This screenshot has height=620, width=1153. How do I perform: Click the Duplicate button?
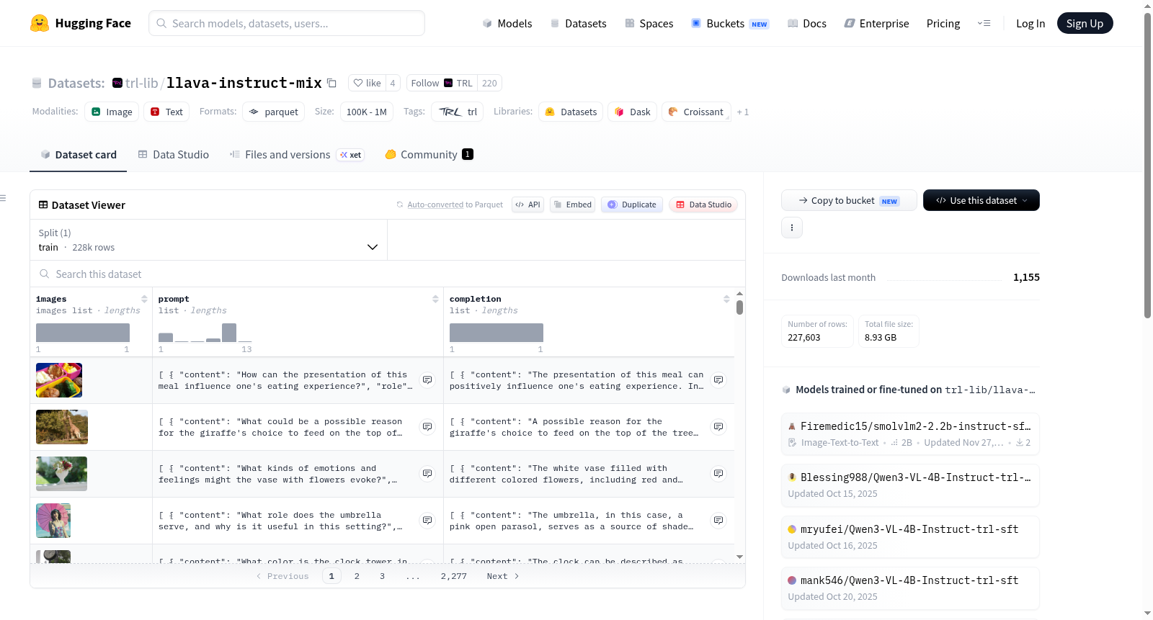[632, 205]
